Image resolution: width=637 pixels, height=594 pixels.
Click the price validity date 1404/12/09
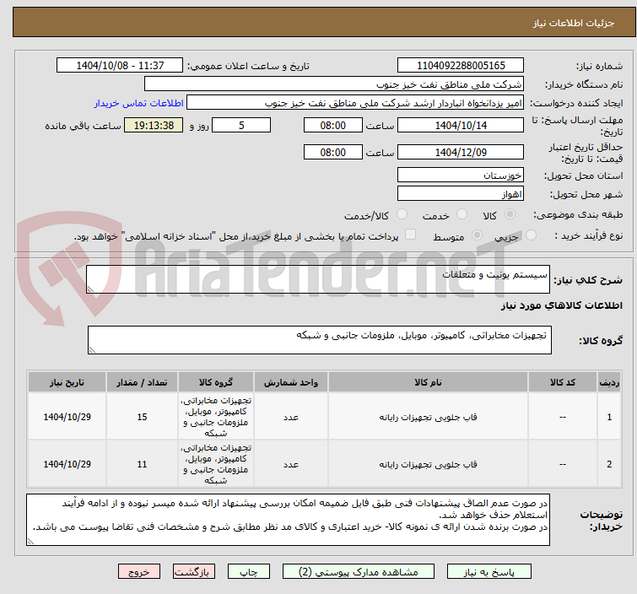[x=461, y=153]
